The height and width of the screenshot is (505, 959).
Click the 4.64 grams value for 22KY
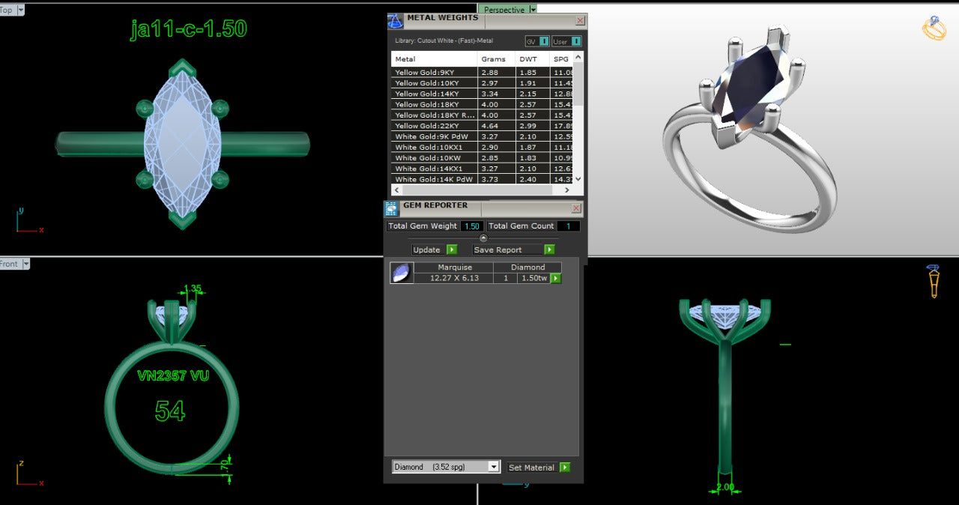point(496,126)
